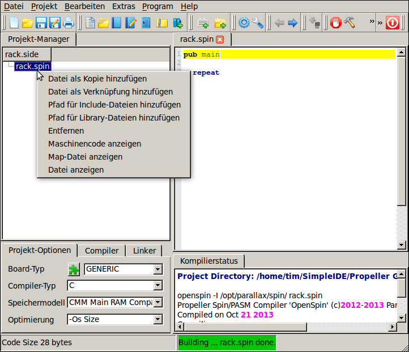Switch to the Linker tab
The image size is (409, 352).
point(144,251)
